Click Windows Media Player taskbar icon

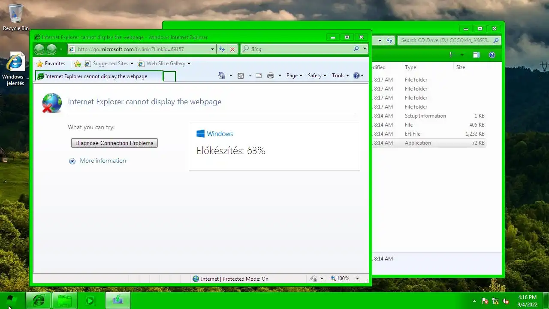coord(90,301)
